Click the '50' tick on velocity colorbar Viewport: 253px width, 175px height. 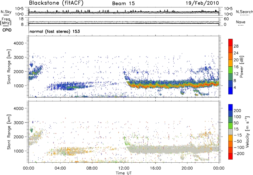[x=236, y=123]
